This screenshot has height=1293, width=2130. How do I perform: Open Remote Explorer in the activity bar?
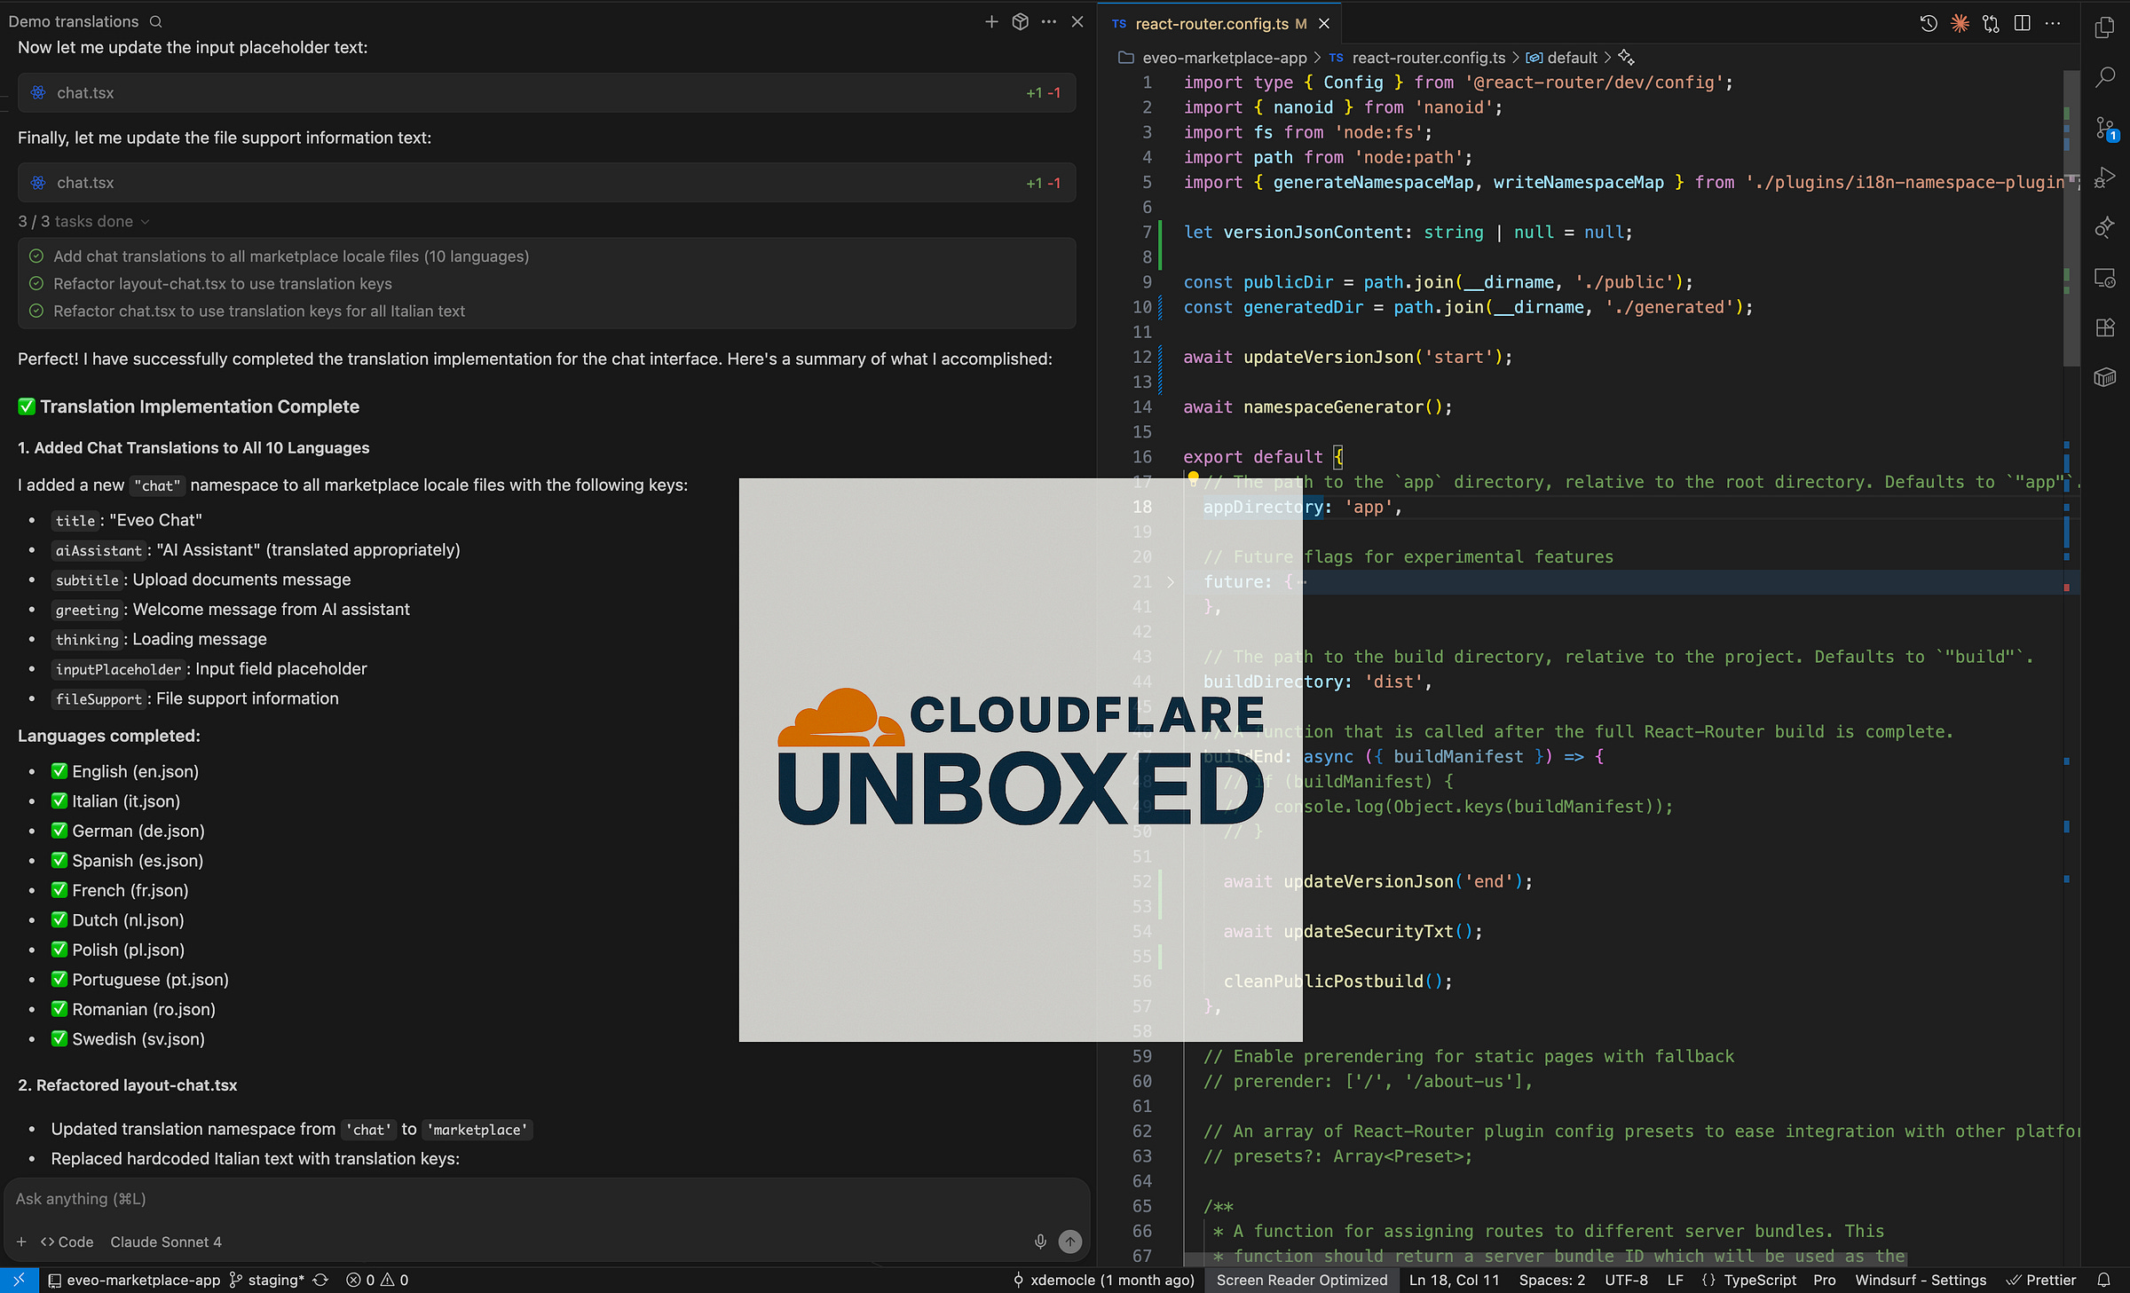(x=2104, y=278)
